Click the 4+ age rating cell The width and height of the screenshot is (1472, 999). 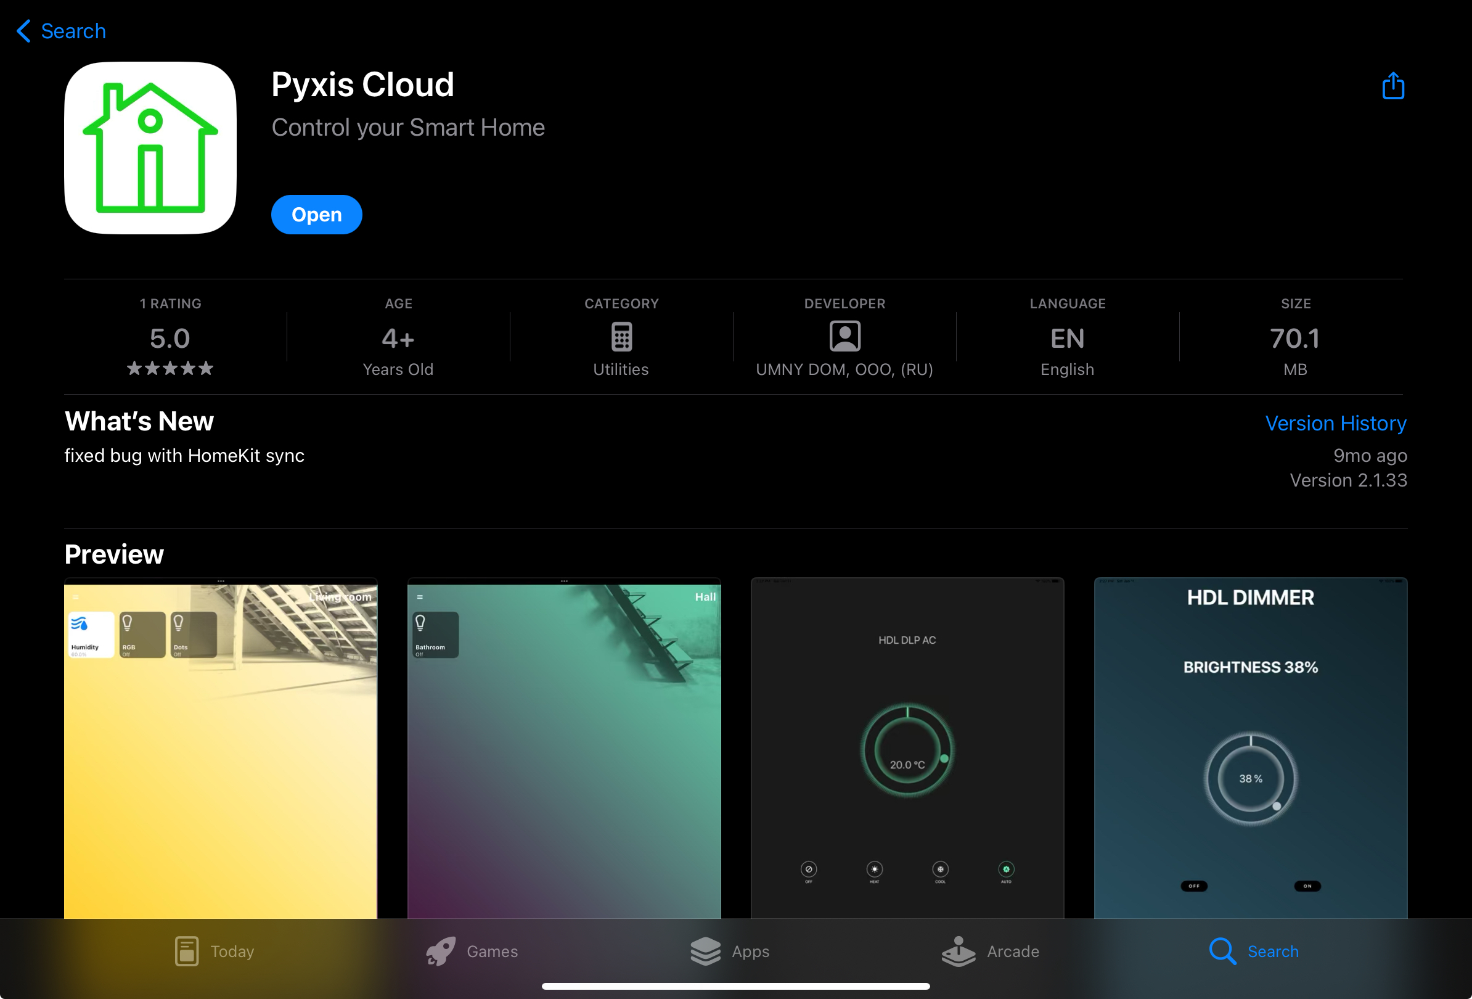point(398,339)
